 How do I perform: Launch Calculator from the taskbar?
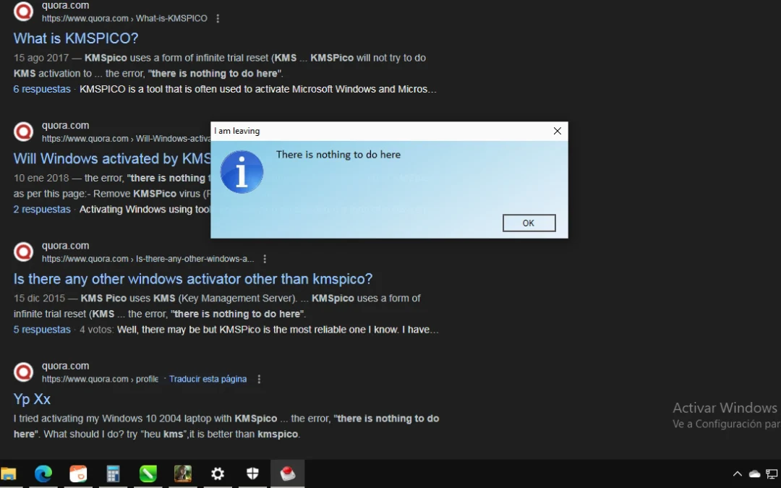click(113, 474)
